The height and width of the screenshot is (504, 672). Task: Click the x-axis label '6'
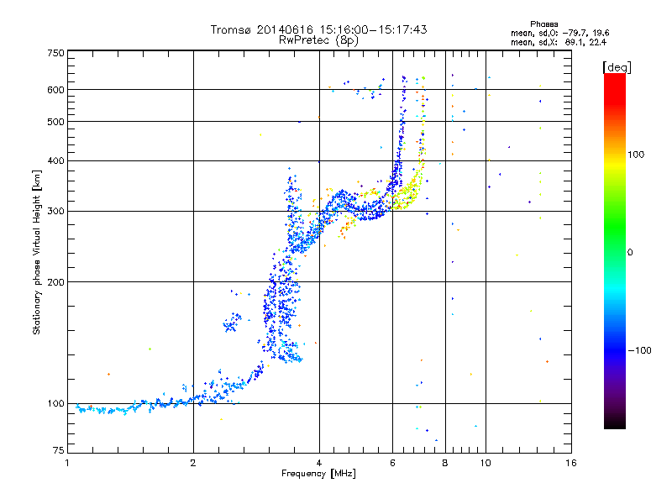click(392, 463)
